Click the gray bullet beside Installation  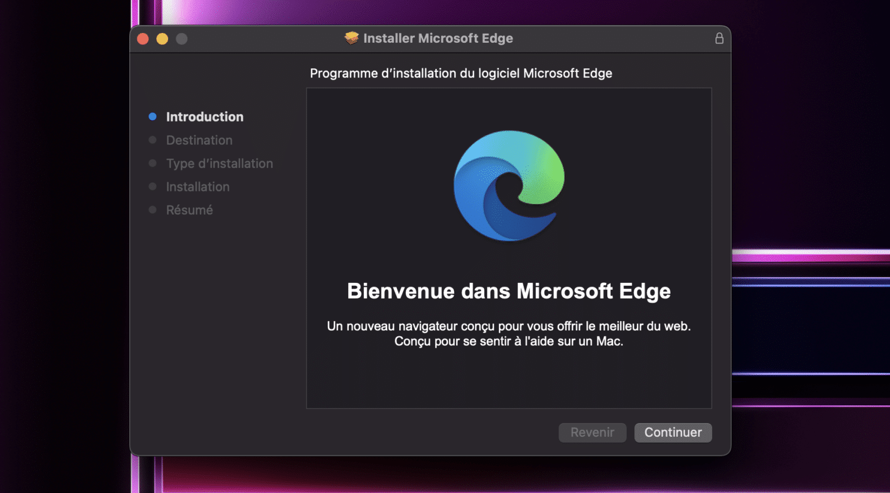point(152,186)
